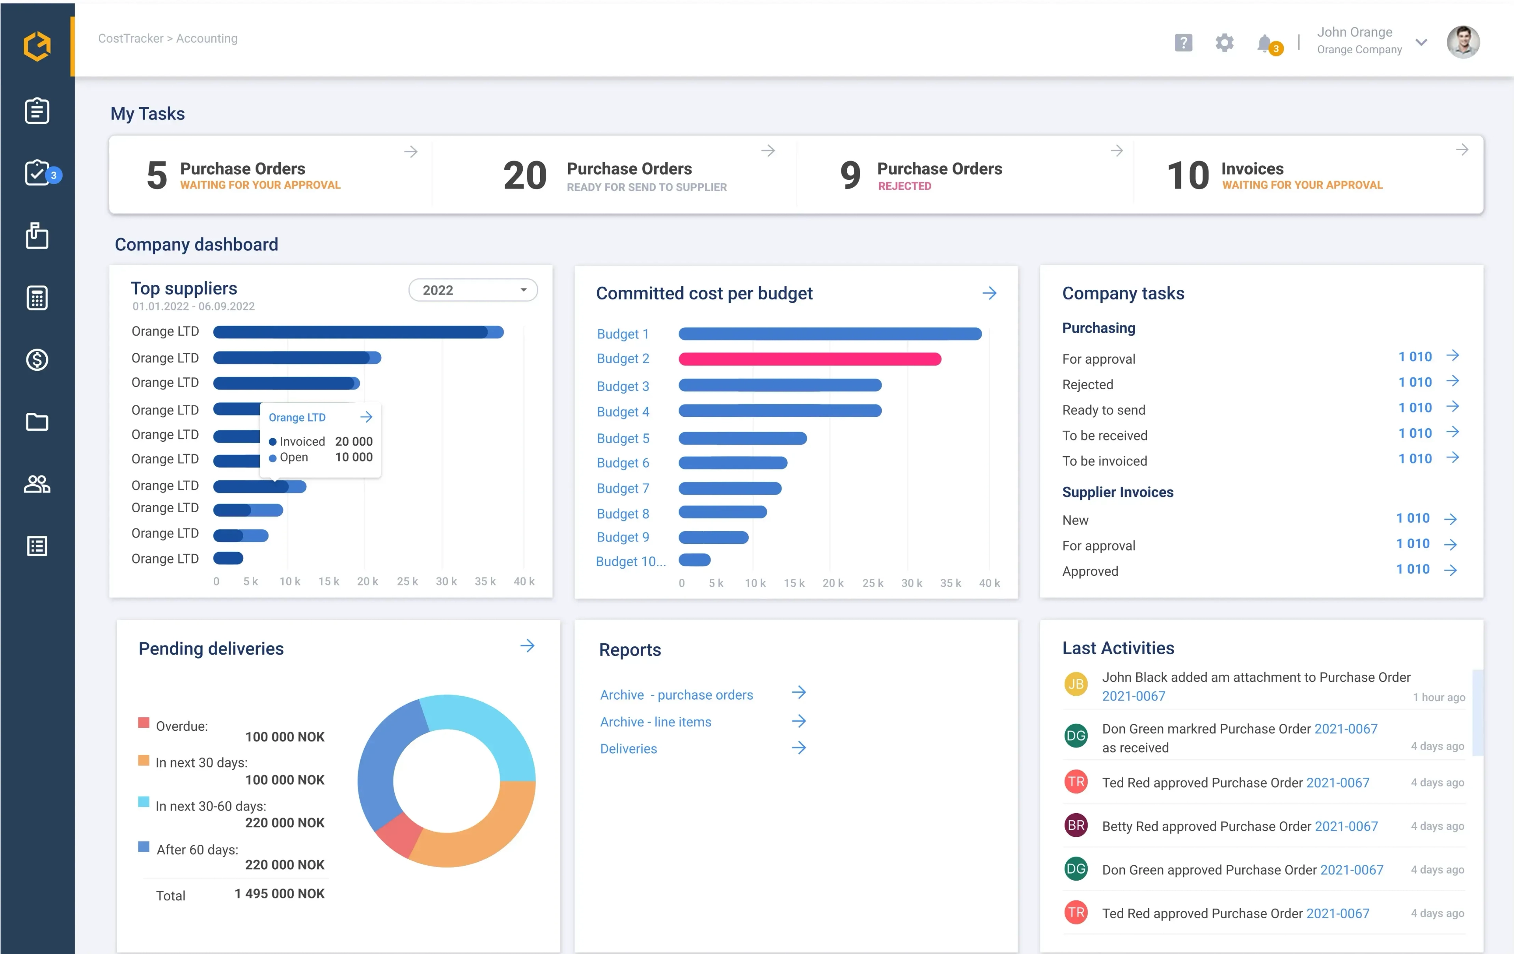
Task: Open 10 Invoices waiting approval card
Action: (x=1308, y=175)
